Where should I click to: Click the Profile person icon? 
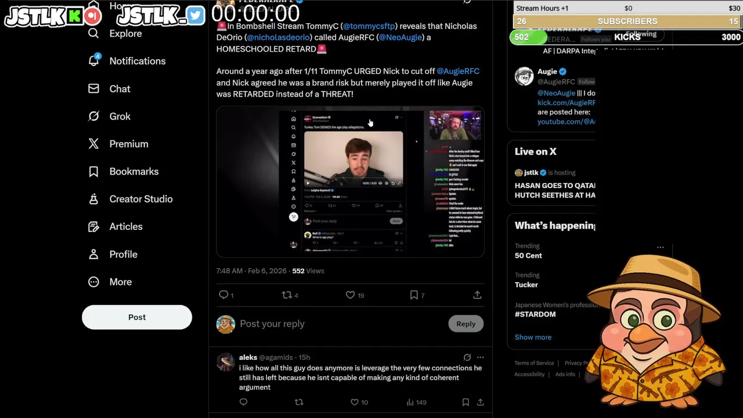pos(93,254)
